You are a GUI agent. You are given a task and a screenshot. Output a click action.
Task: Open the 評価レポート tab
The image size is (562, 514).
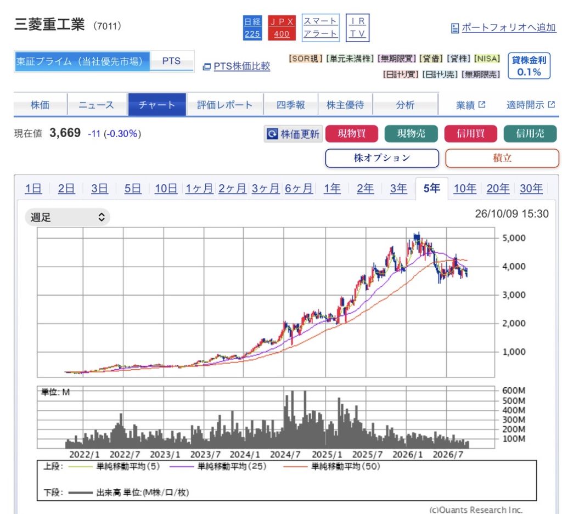[224, 105]
